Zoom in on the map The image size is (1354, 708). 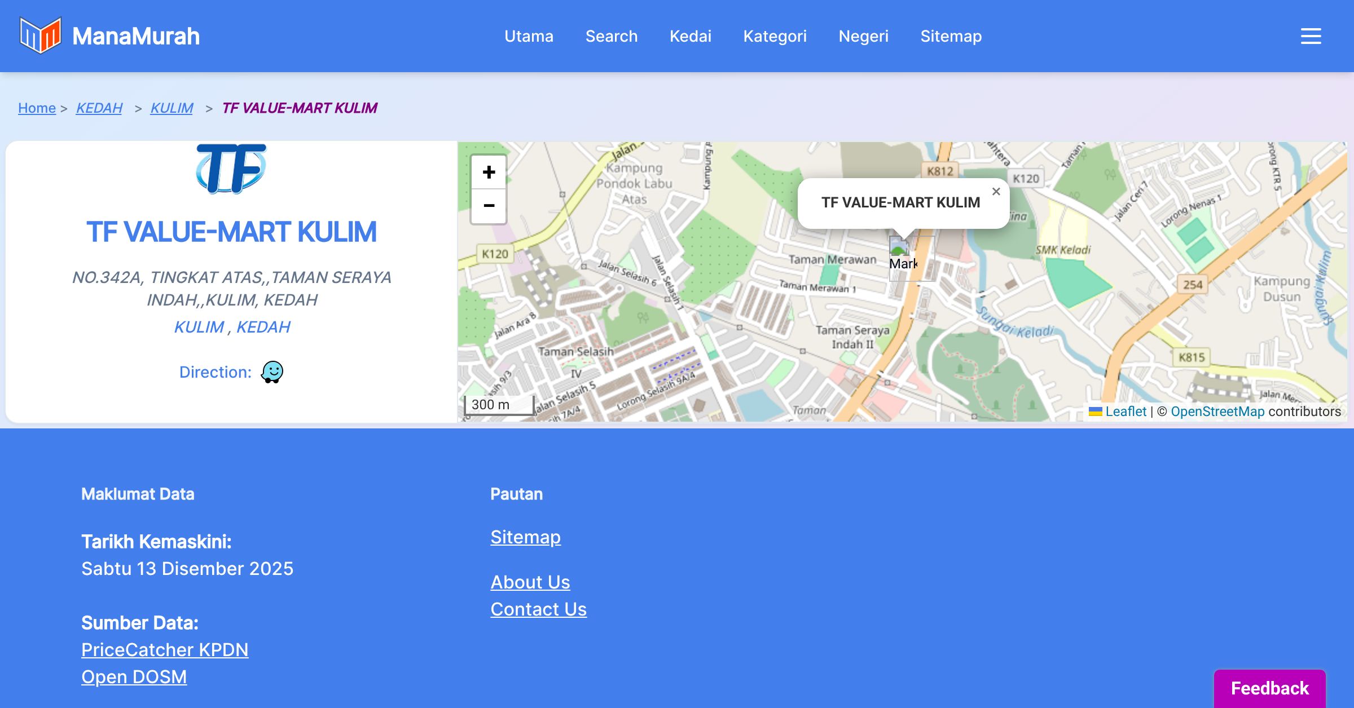tap(489, 172)
